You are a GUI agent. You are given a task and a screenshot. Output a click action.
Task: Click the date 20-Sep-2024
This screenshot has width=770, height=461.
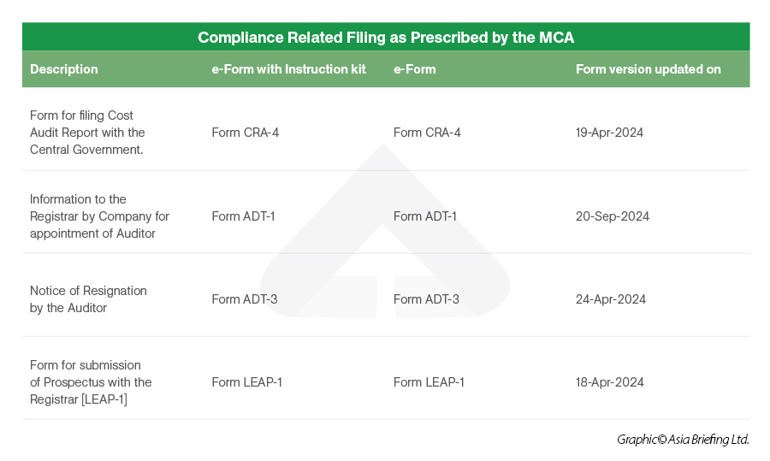point(612,216)
